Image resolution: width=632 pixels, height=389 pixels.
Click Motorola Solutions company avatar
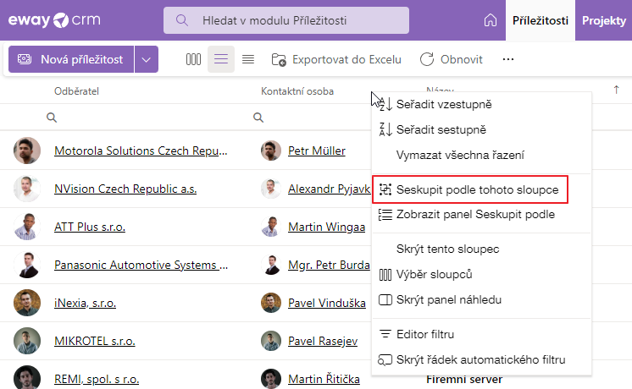coord(27,151)
